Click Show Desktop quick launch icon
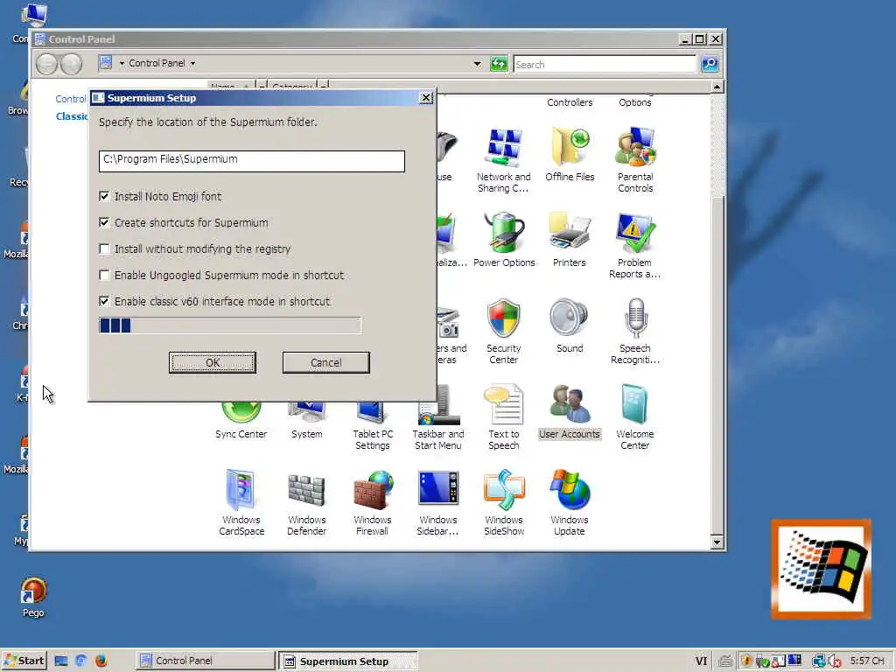Viewport: 896px width, 672px height. pos(61,661)
